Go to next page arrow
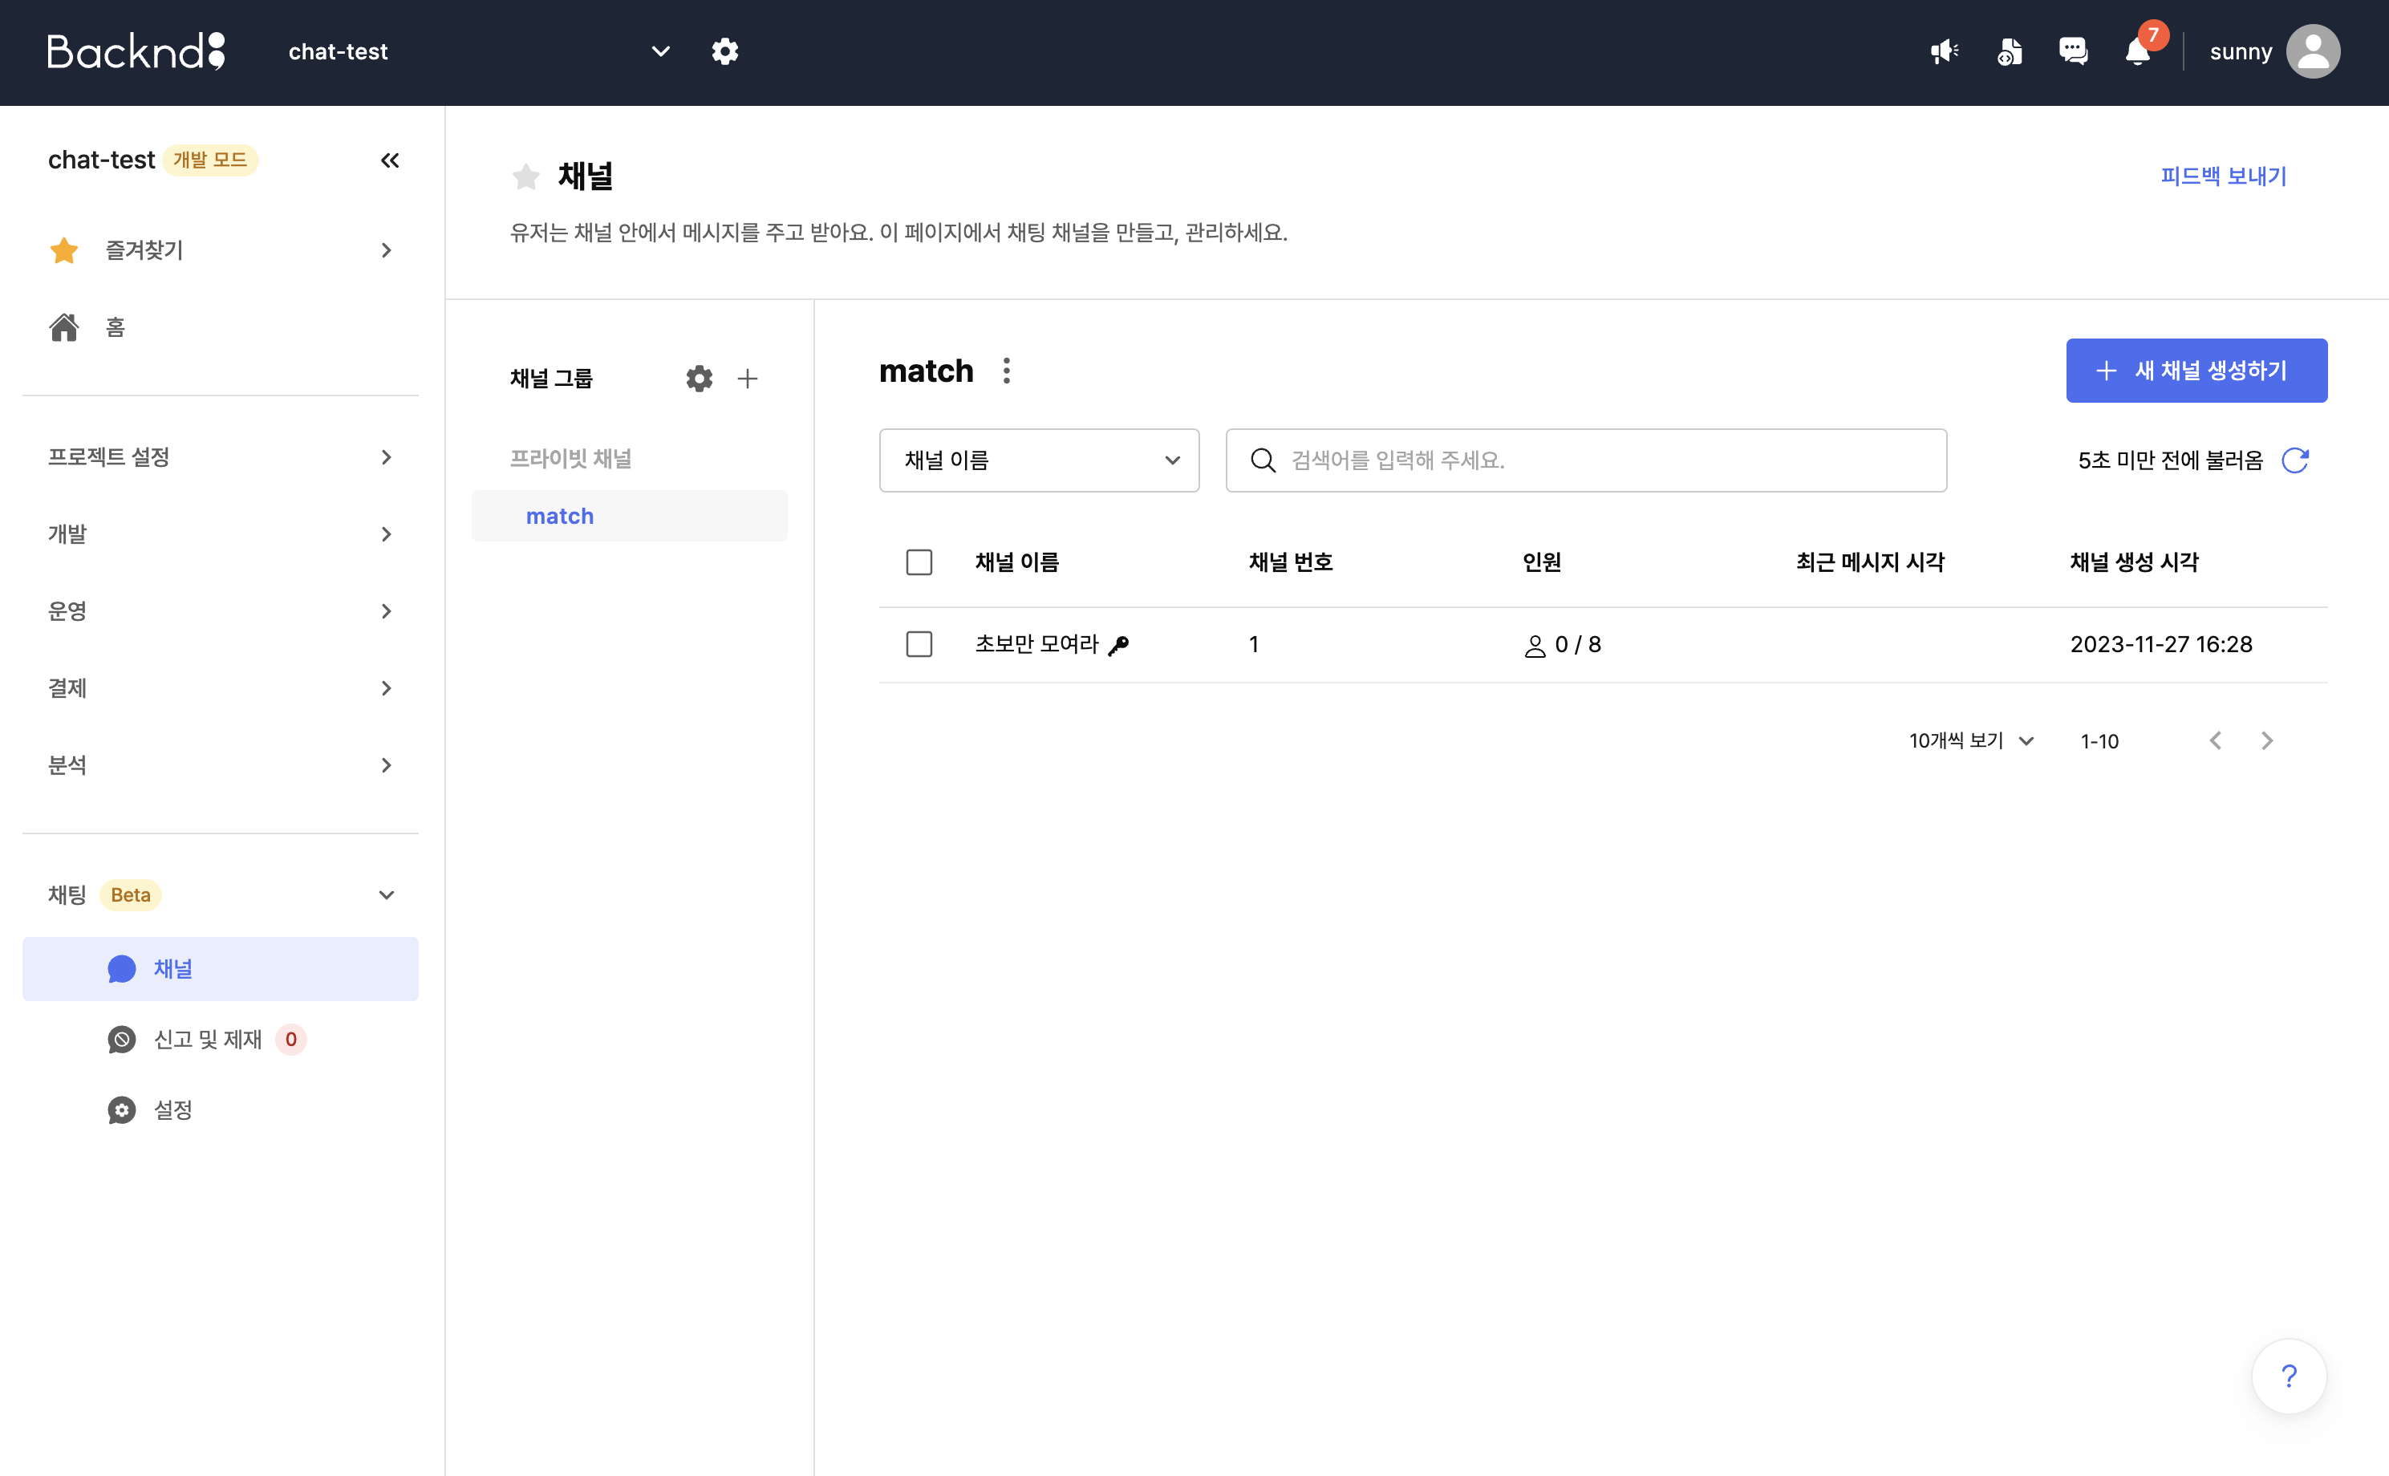The image size is (2389, 1476). pos(2267,741)
